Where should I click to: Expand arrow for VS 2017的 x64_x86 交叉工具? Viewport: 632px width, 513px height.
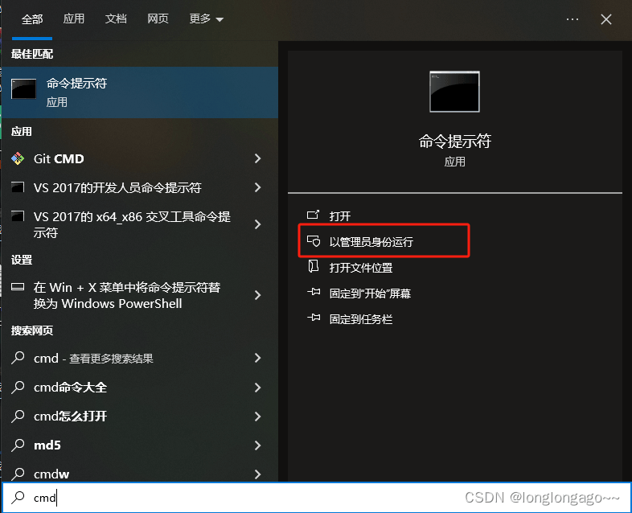tap(258, 224)
